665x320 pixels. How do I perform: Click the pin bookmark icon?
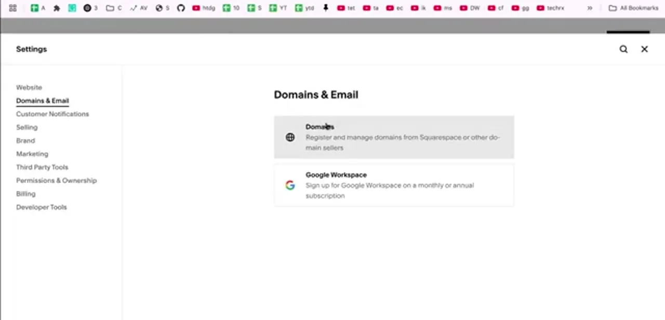(x=326, y=8)
